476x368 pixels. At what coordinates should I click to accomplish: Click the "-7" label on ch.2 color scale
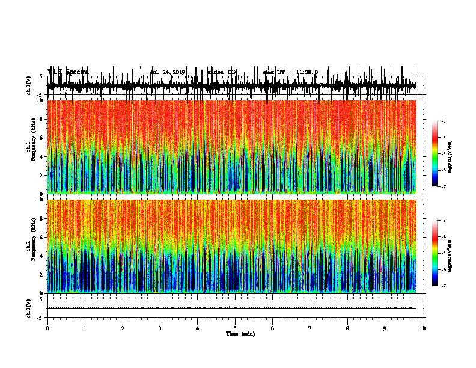point(443,286)
